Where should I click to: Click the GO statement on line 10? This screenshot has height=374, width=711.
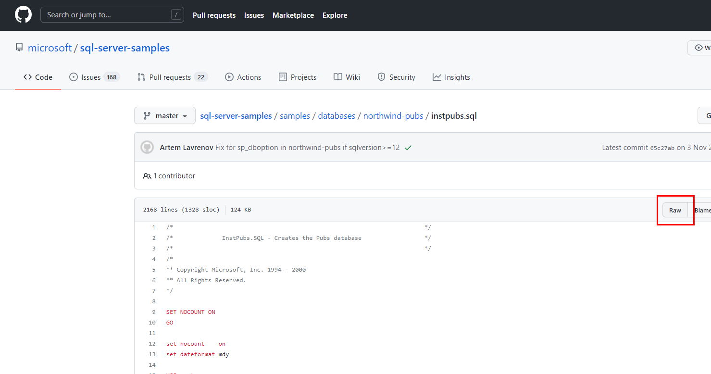tap(170, 323)
